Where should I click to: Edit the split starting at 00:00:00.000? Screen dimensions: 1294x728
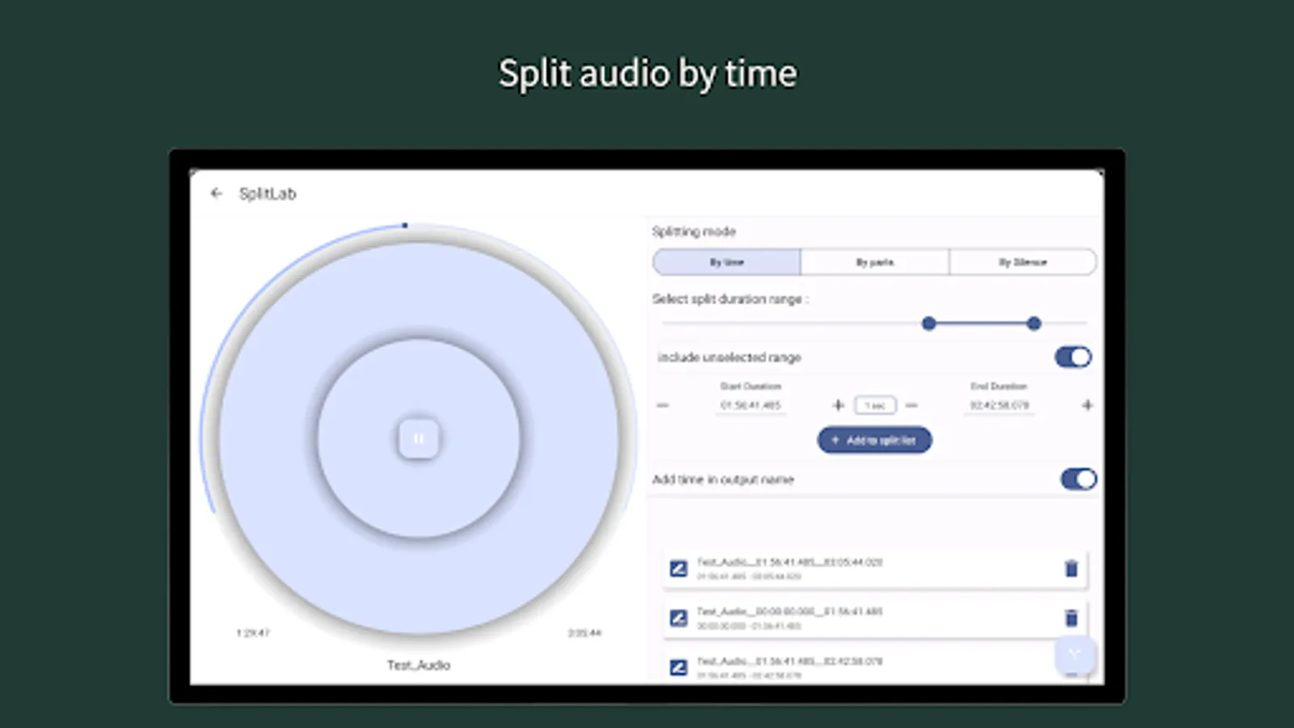(679, 618)
